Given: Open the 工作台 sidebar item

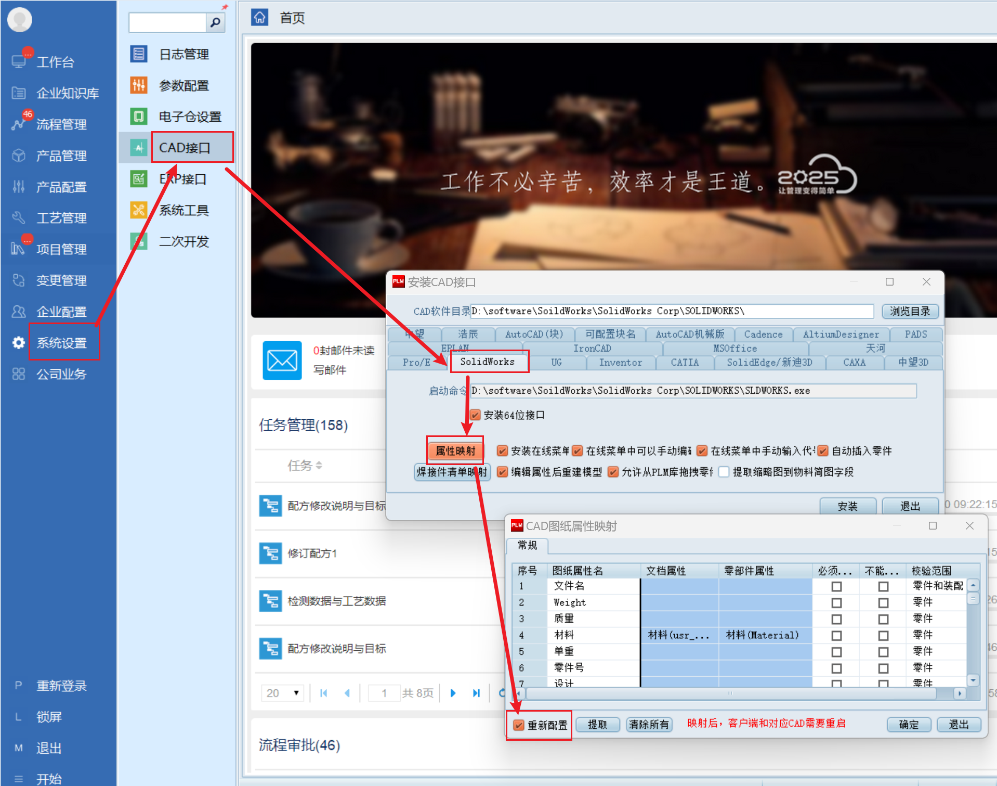Looking at the screenshot, I should click(55, 62).
